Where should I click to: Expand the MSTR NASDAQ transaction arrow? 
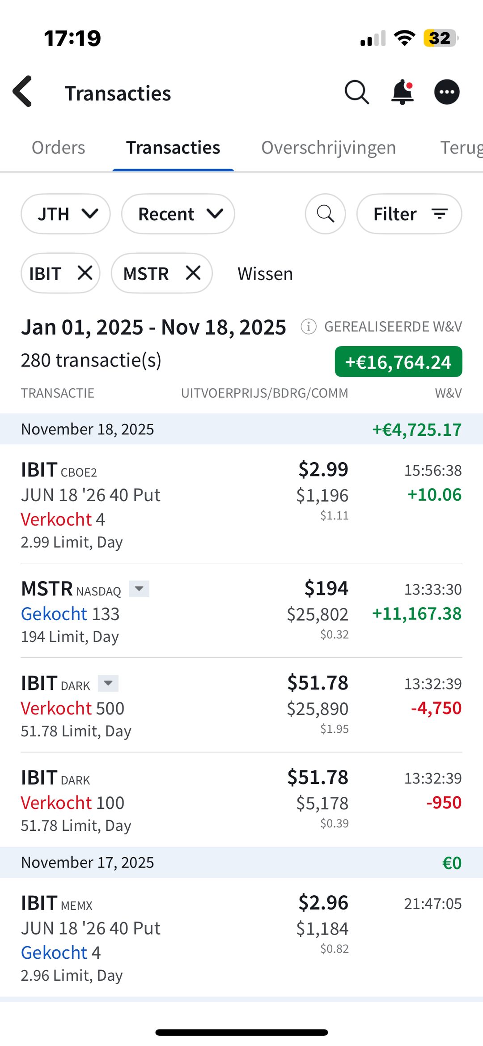[x=139, y=589]
